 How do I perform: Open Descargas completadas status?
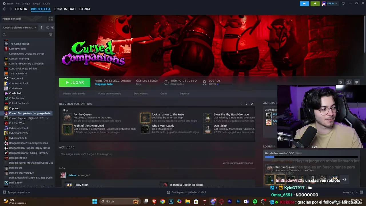coord(186,192)
